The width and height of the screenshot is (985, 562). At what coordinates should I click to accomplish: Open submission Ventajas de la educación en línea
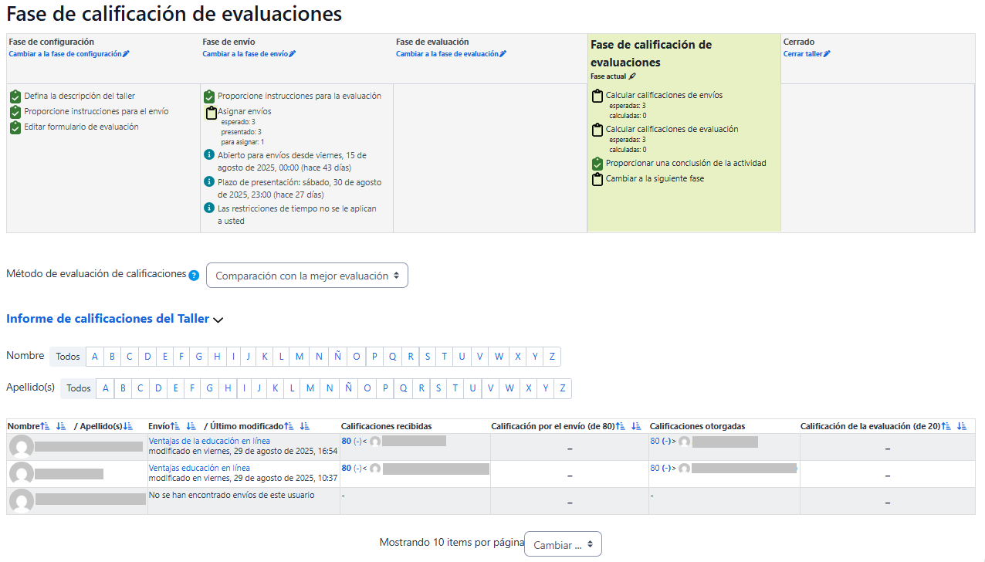(209, 441)
